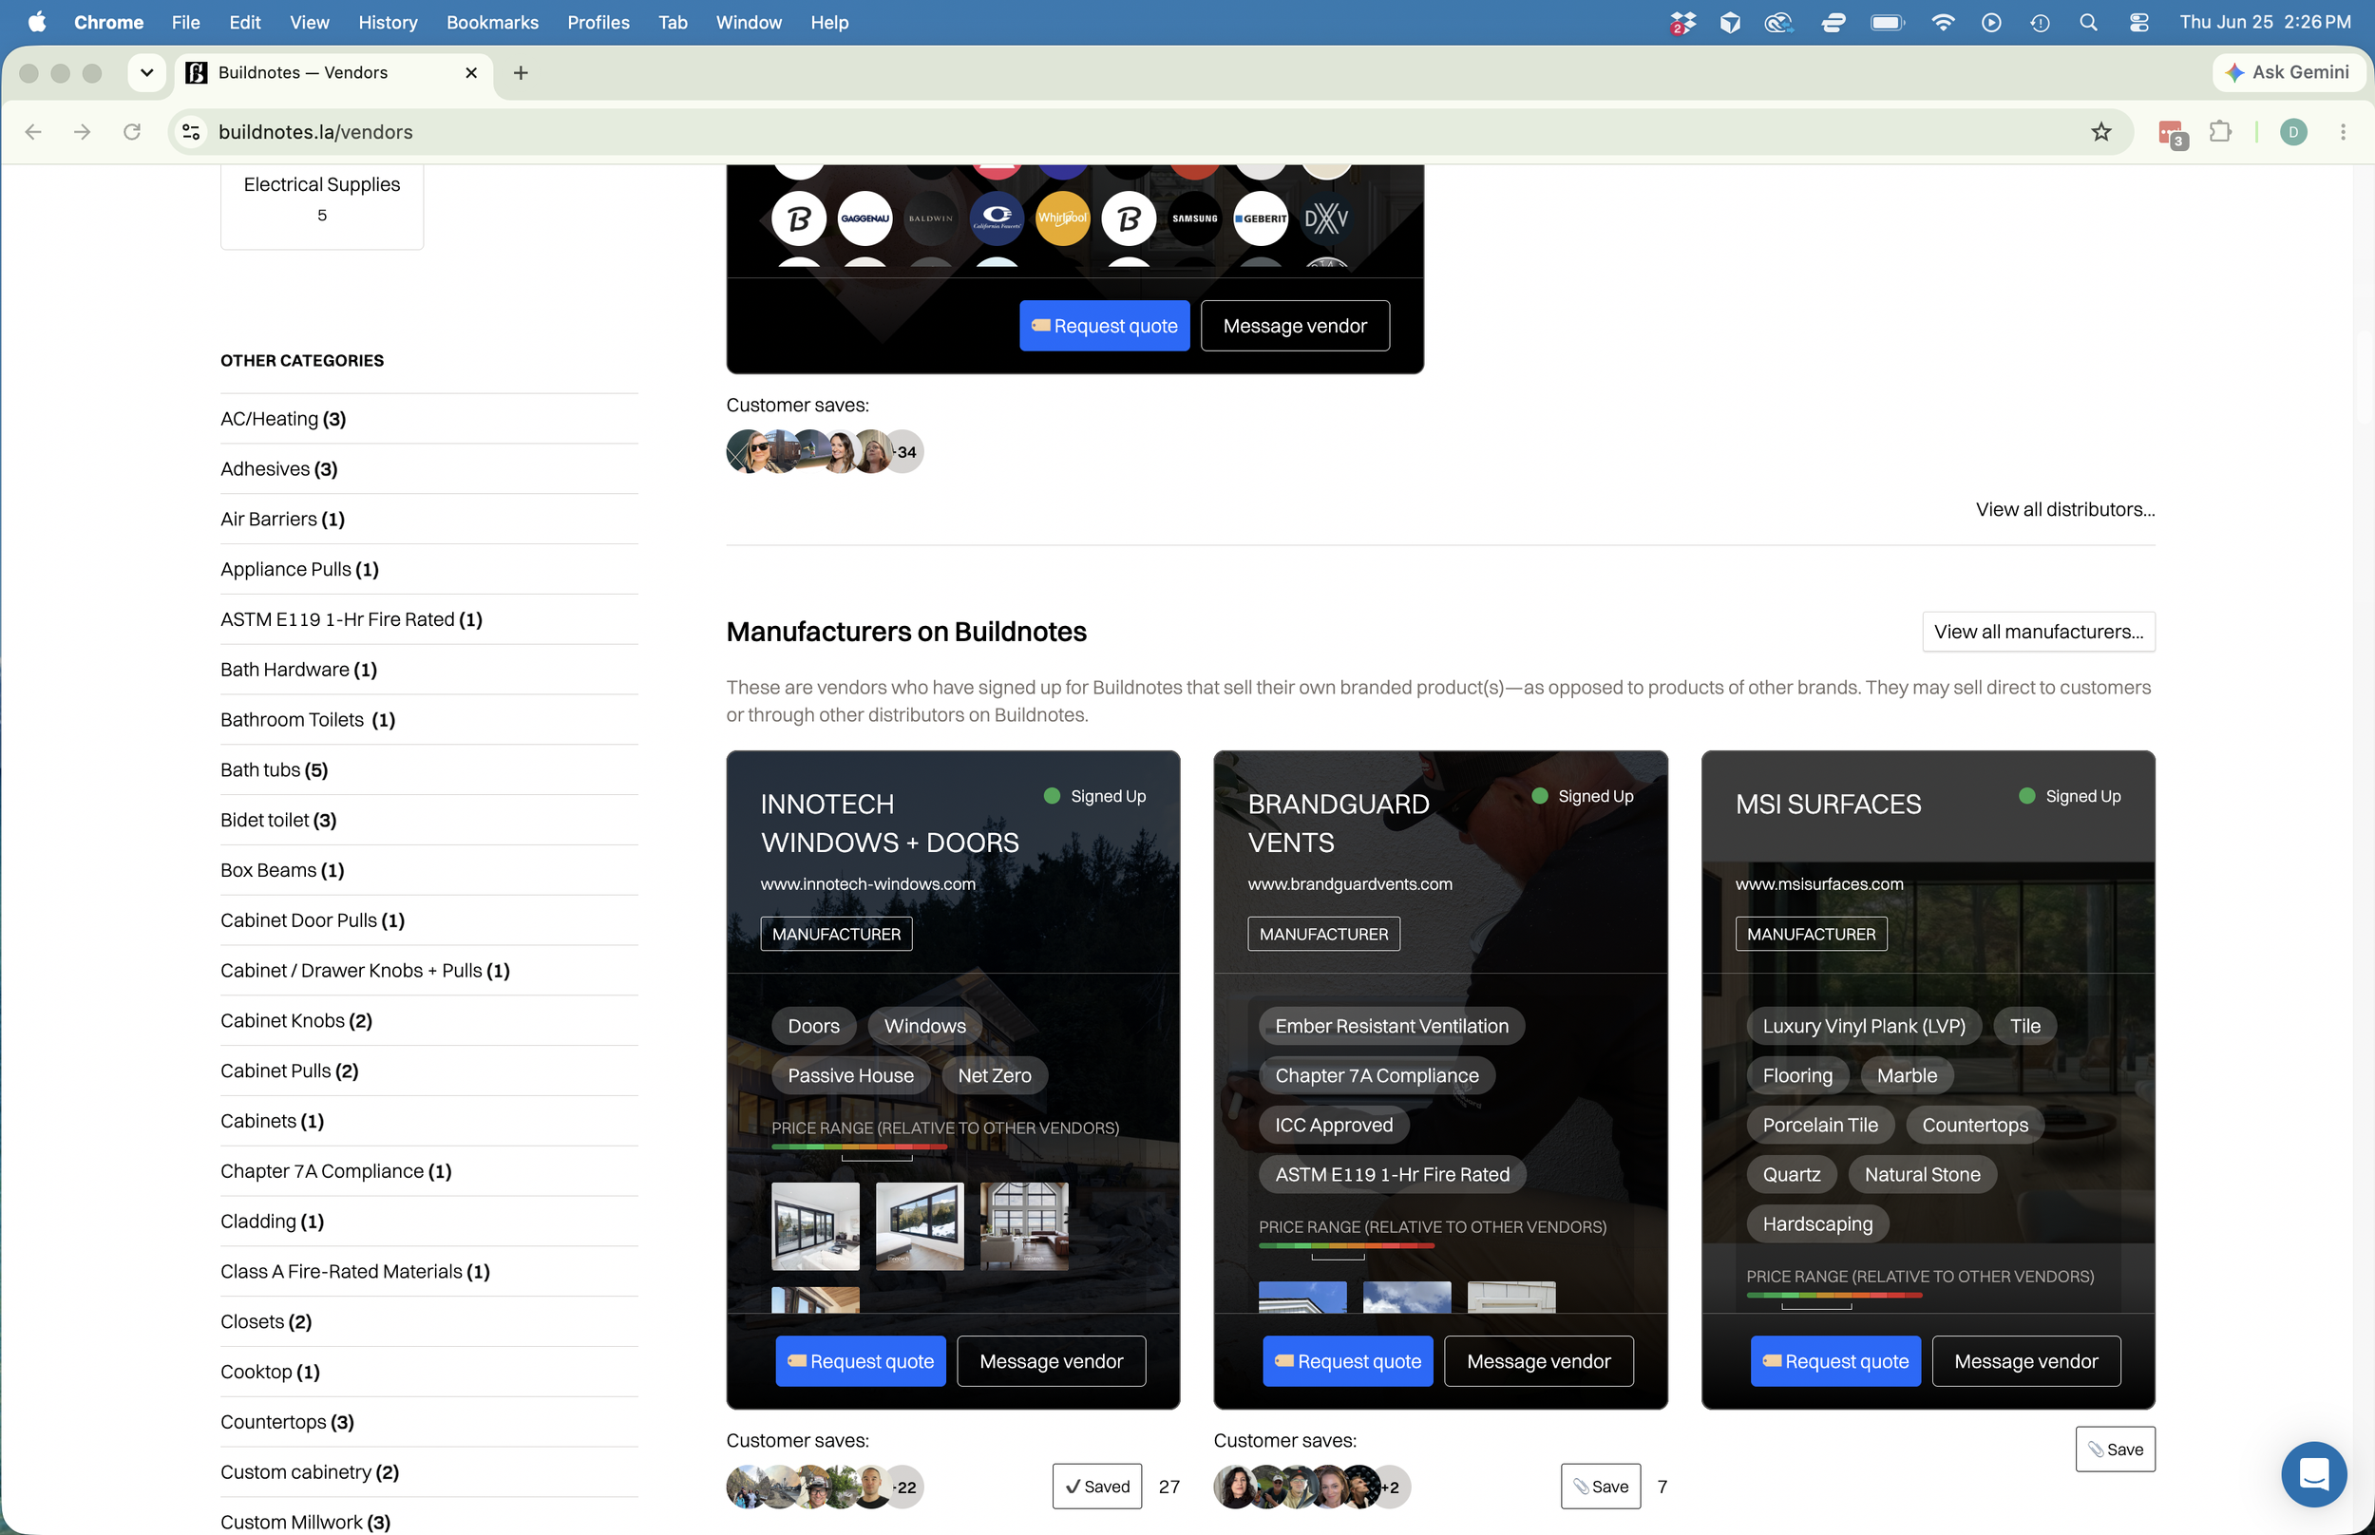The image size is (2375, 1535).
Task: Open first Innotech product thumbnail
Action: click(815, 1226)
